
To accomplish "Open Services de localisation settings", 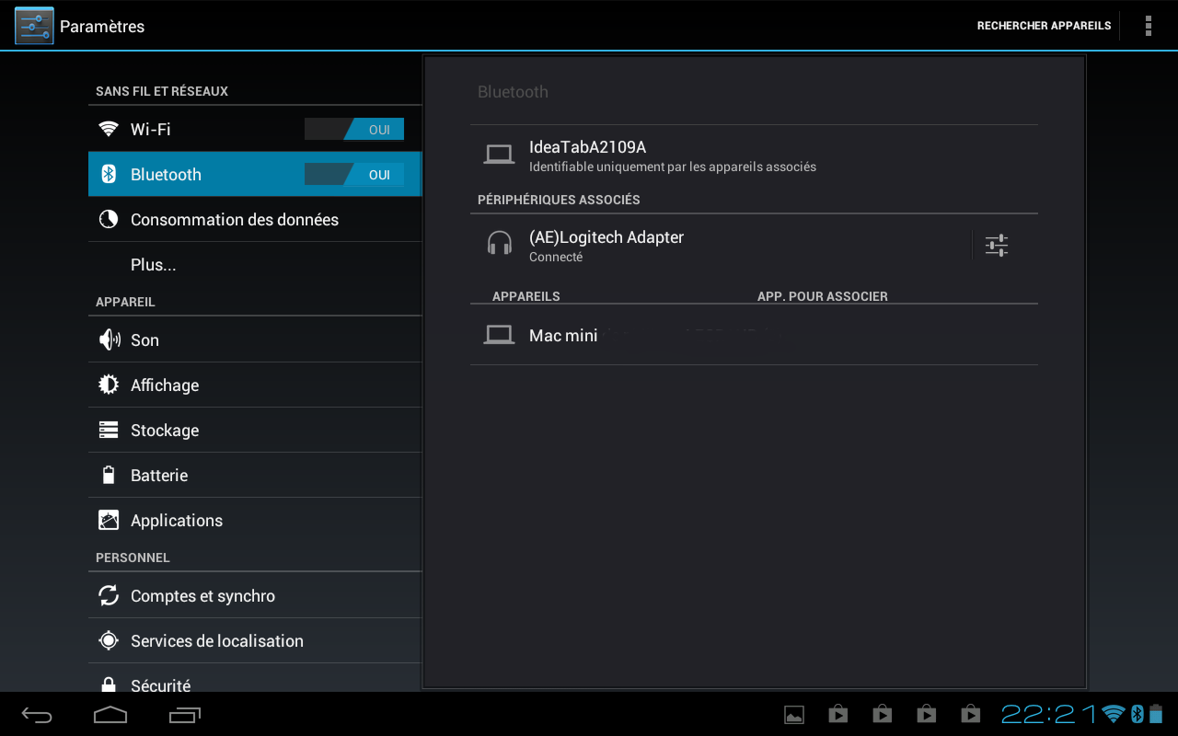I will 255,640.
